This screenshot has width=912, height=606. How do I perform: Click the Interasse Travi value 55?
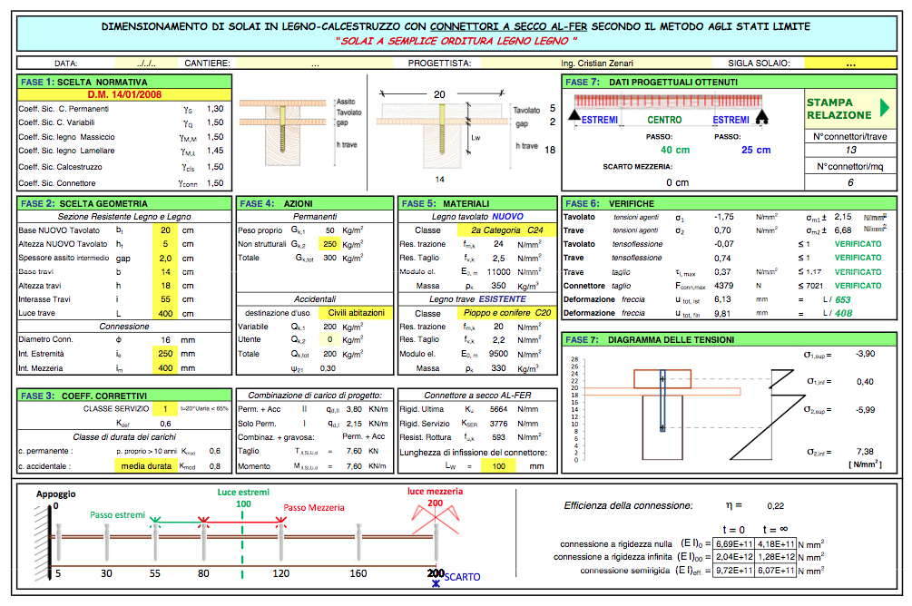pyautogui.click(x=166, y=299)
